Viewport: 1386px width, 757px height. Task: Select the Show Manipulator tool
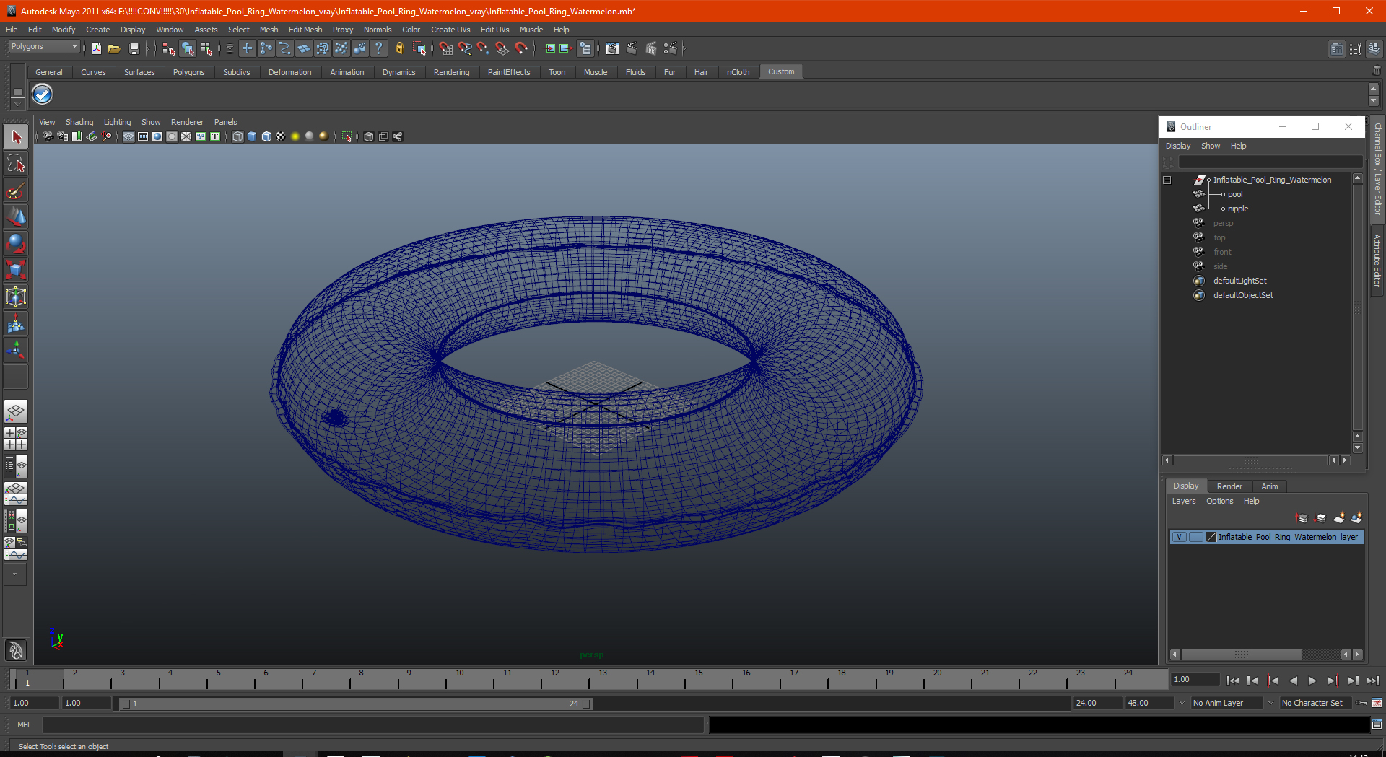tap(16, 351)
